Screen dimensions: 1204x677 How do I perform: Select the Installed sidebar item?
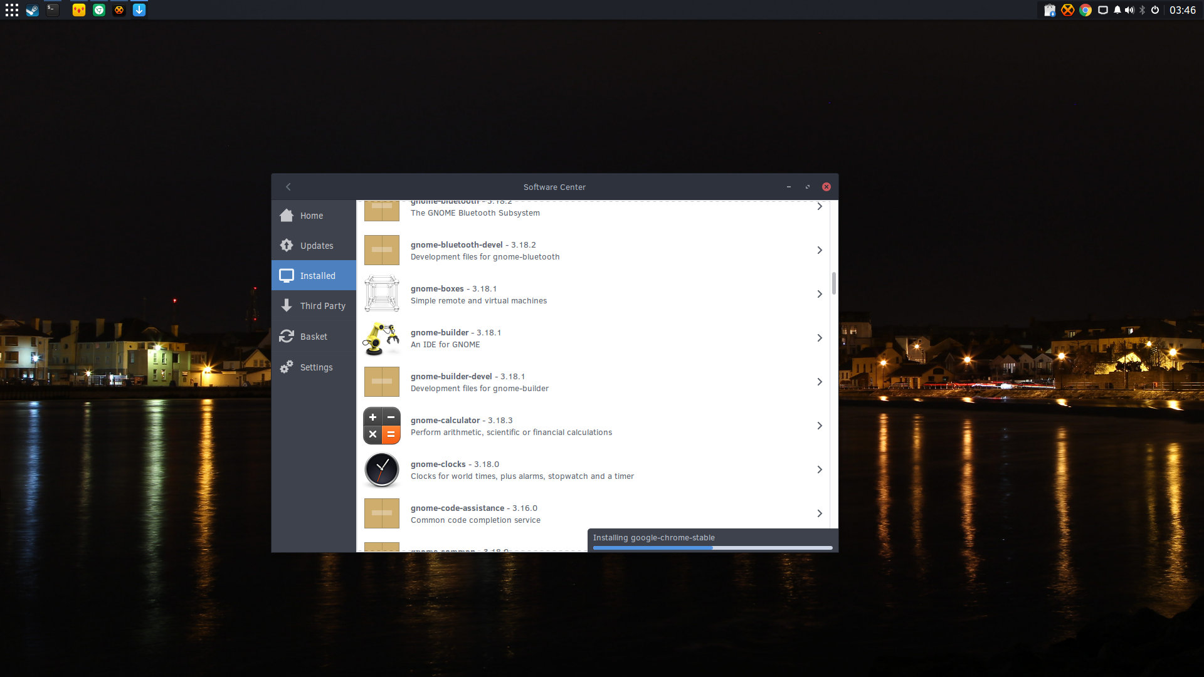coord(314,276)
